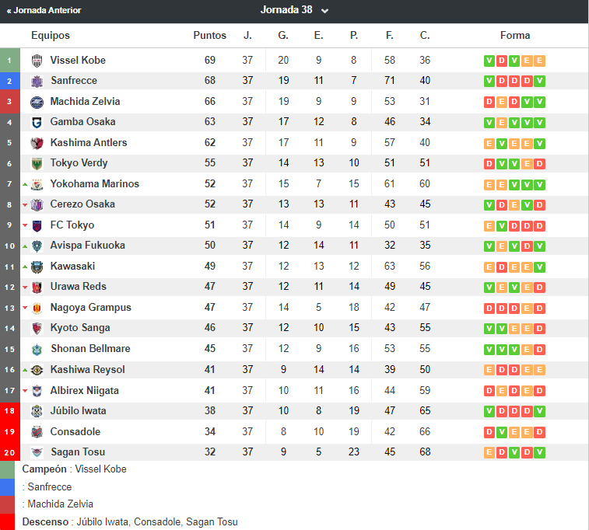Click the Tokyo Verdy crest icon

(37, 163)
